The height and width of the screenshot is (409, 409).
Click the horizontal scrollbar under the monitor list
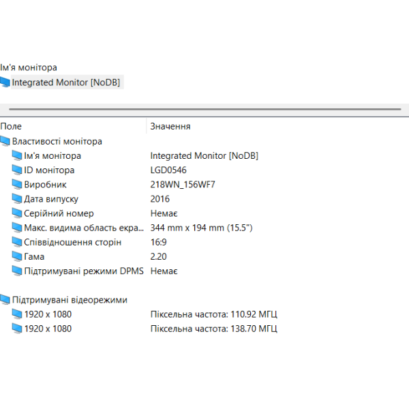(x=204, y=109)
